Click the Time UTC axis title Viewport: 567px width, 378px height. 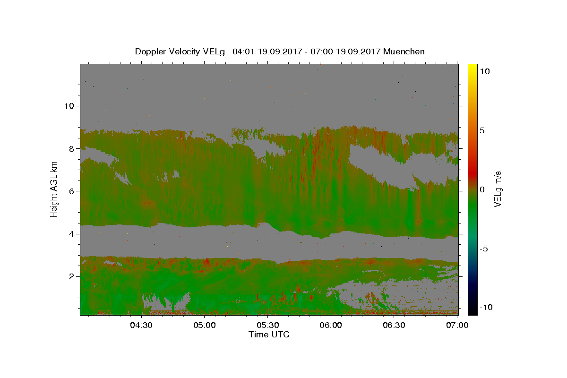(x=269, y=335)
